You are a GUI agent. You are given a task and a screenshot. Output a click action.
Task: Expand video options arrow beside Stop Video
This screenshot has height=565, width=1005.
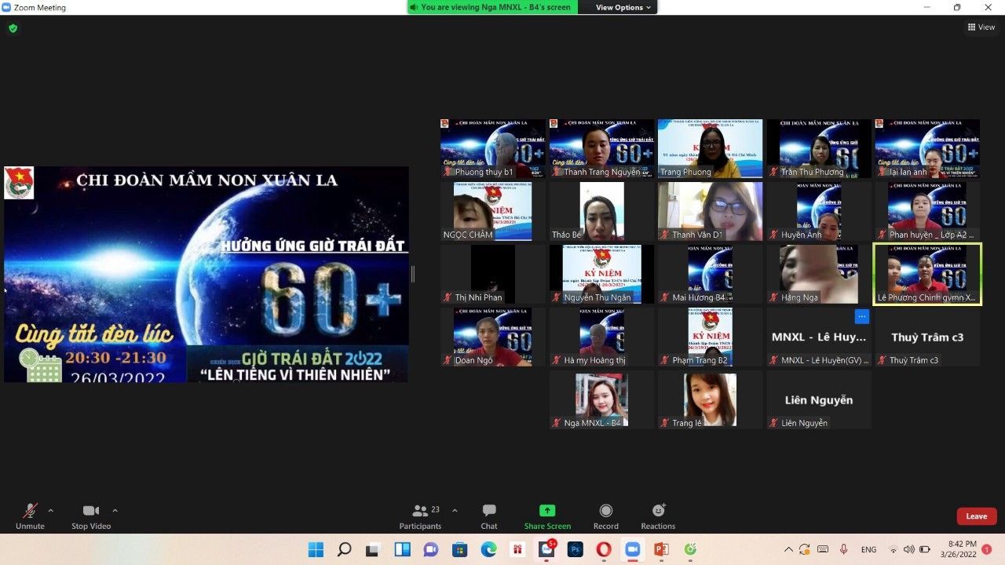pyautogui.click(x=115, y=510)
